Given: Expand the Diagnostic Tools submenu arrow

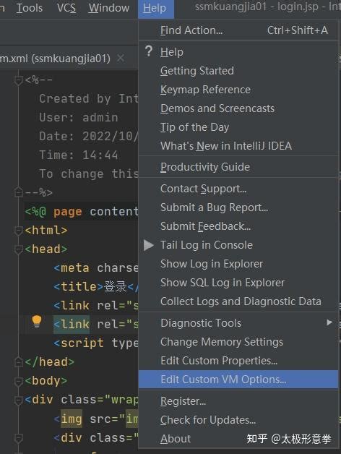Looking at the screenshot, I should 329,322.
